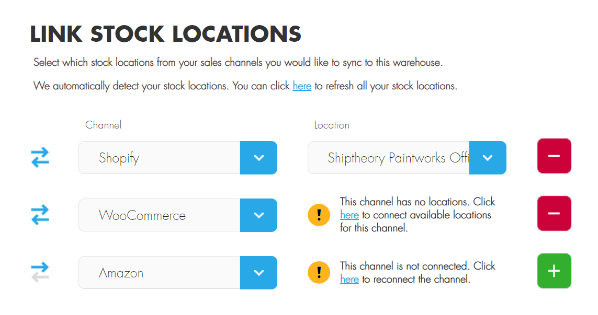Open the WooCommerce channel dropdown arrow
This screenshot has height=315, width=598.
258,215
